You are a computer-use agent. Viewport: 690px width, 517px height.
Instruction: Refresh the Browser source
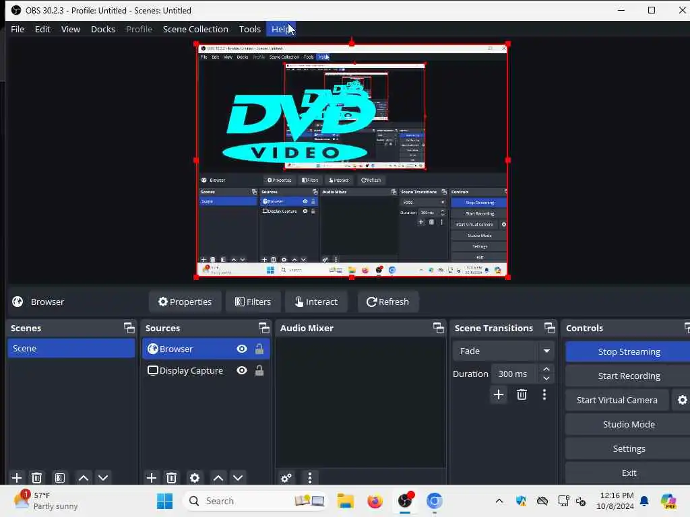[387, 302]
